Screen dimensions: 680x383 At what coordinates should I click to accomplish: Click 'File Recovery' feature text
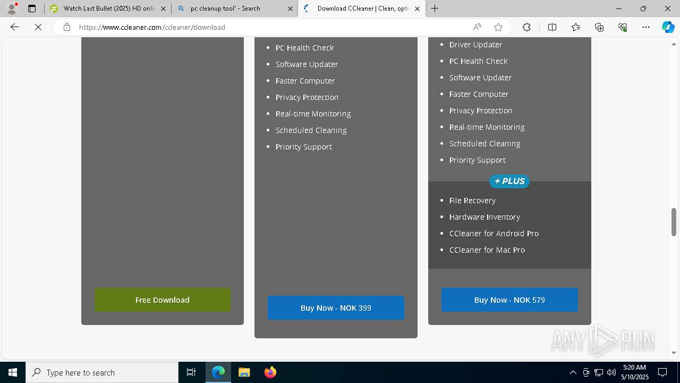(472, 201)
